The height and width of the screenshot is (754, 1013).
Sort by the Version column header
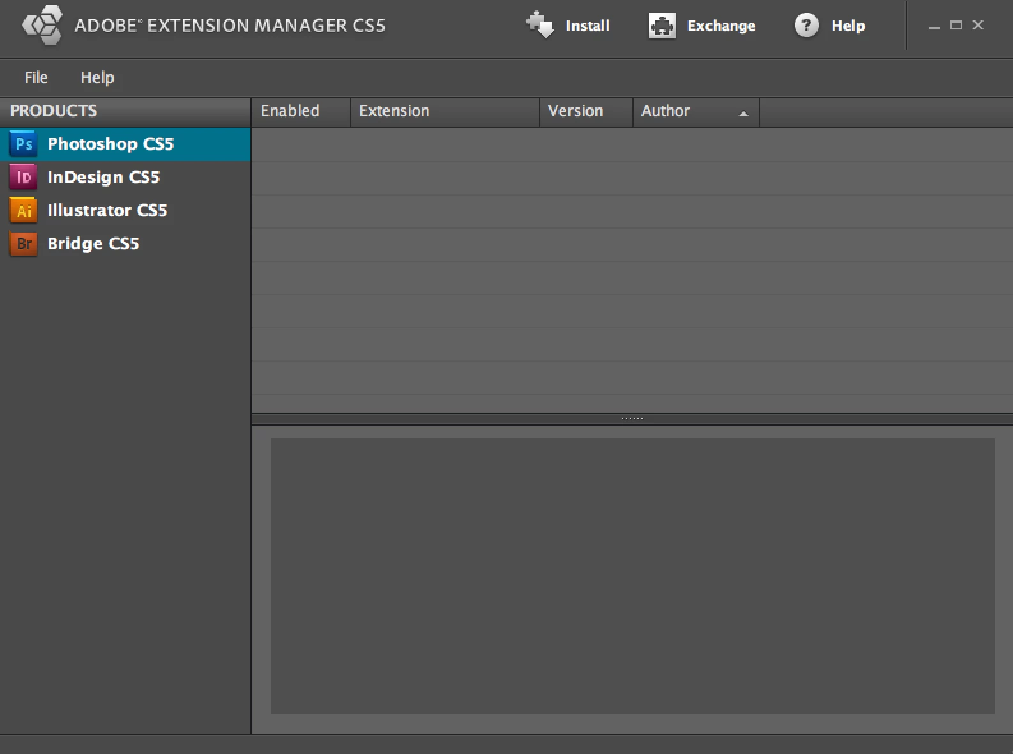[x=586, y=111]
